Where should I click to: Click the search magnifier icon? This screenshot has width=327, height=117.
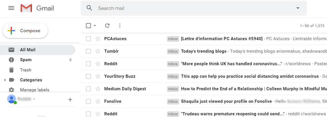(x=89, y=8)
